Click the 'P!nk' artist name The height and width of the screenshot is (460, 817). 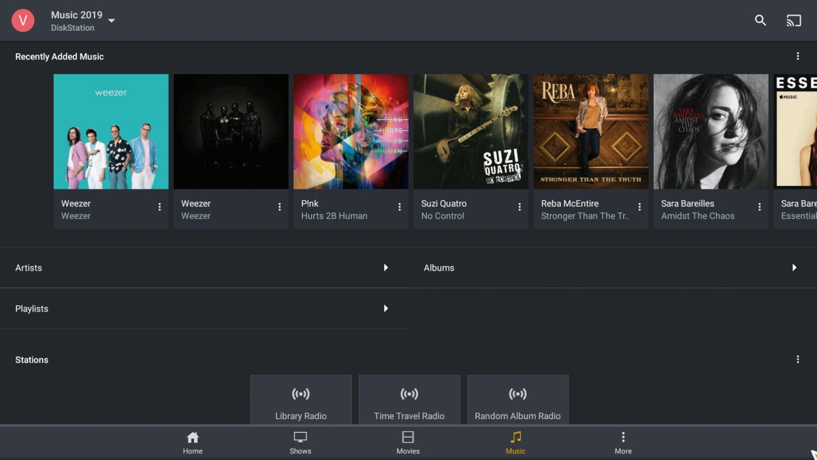point(310,203)
